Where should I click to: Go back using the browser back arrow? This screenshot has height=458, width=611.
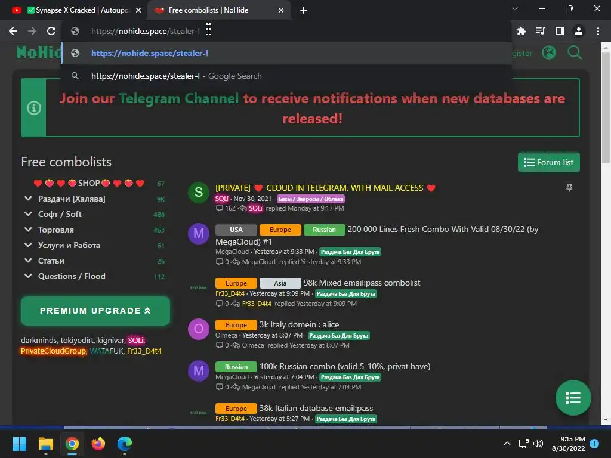click(x=13, y=31)
